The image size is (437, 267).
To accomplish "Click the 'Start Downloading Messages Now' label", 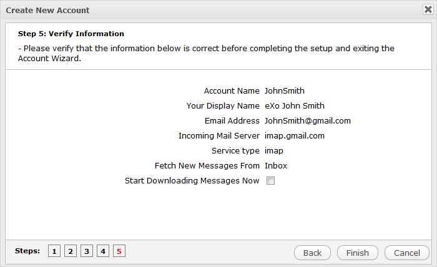I will pyautogui.click(x=192, y=181).
